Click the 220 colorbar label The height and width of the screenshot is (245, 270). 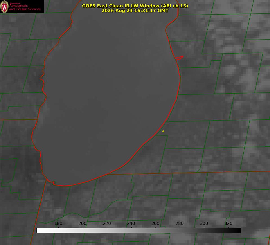(107, 223)
